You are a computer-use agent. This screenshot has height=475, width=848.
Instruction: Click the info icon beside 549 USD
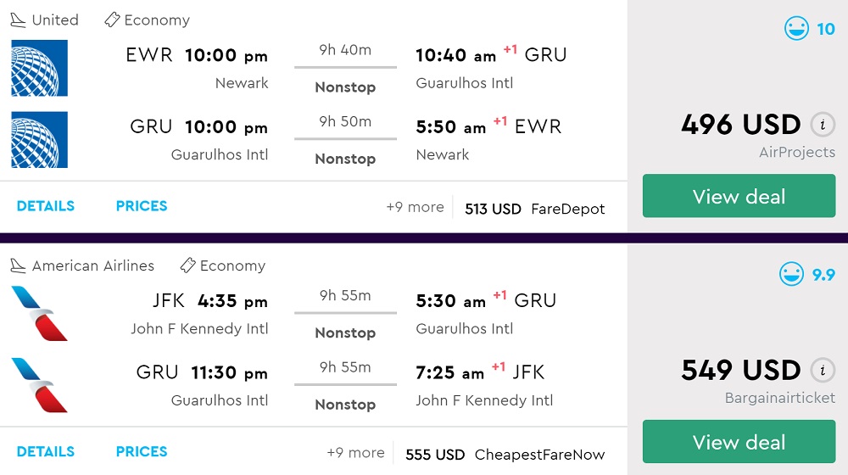pyautogui.click(x=821, y=371)
